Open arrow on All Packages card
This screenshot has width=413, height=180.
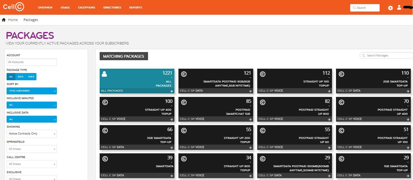point(172,91)
